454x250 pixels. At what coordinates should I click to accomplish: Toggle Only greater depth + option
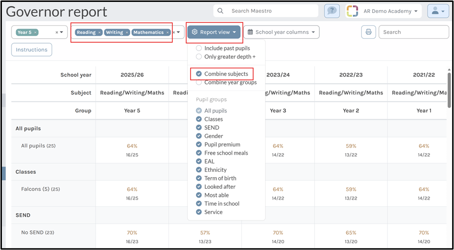[199, 57]
